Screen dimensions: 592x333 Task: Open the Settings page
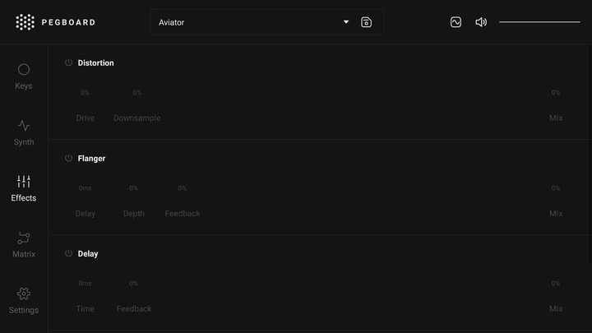(24, 299)
